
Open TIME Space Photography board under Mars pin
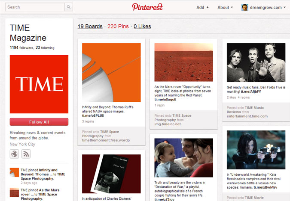(173, 118)
